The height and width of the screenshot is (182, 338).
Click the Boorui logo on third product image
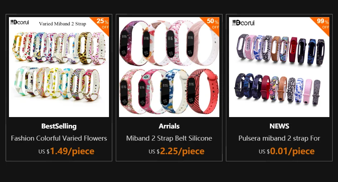click(x=243, y=22)
